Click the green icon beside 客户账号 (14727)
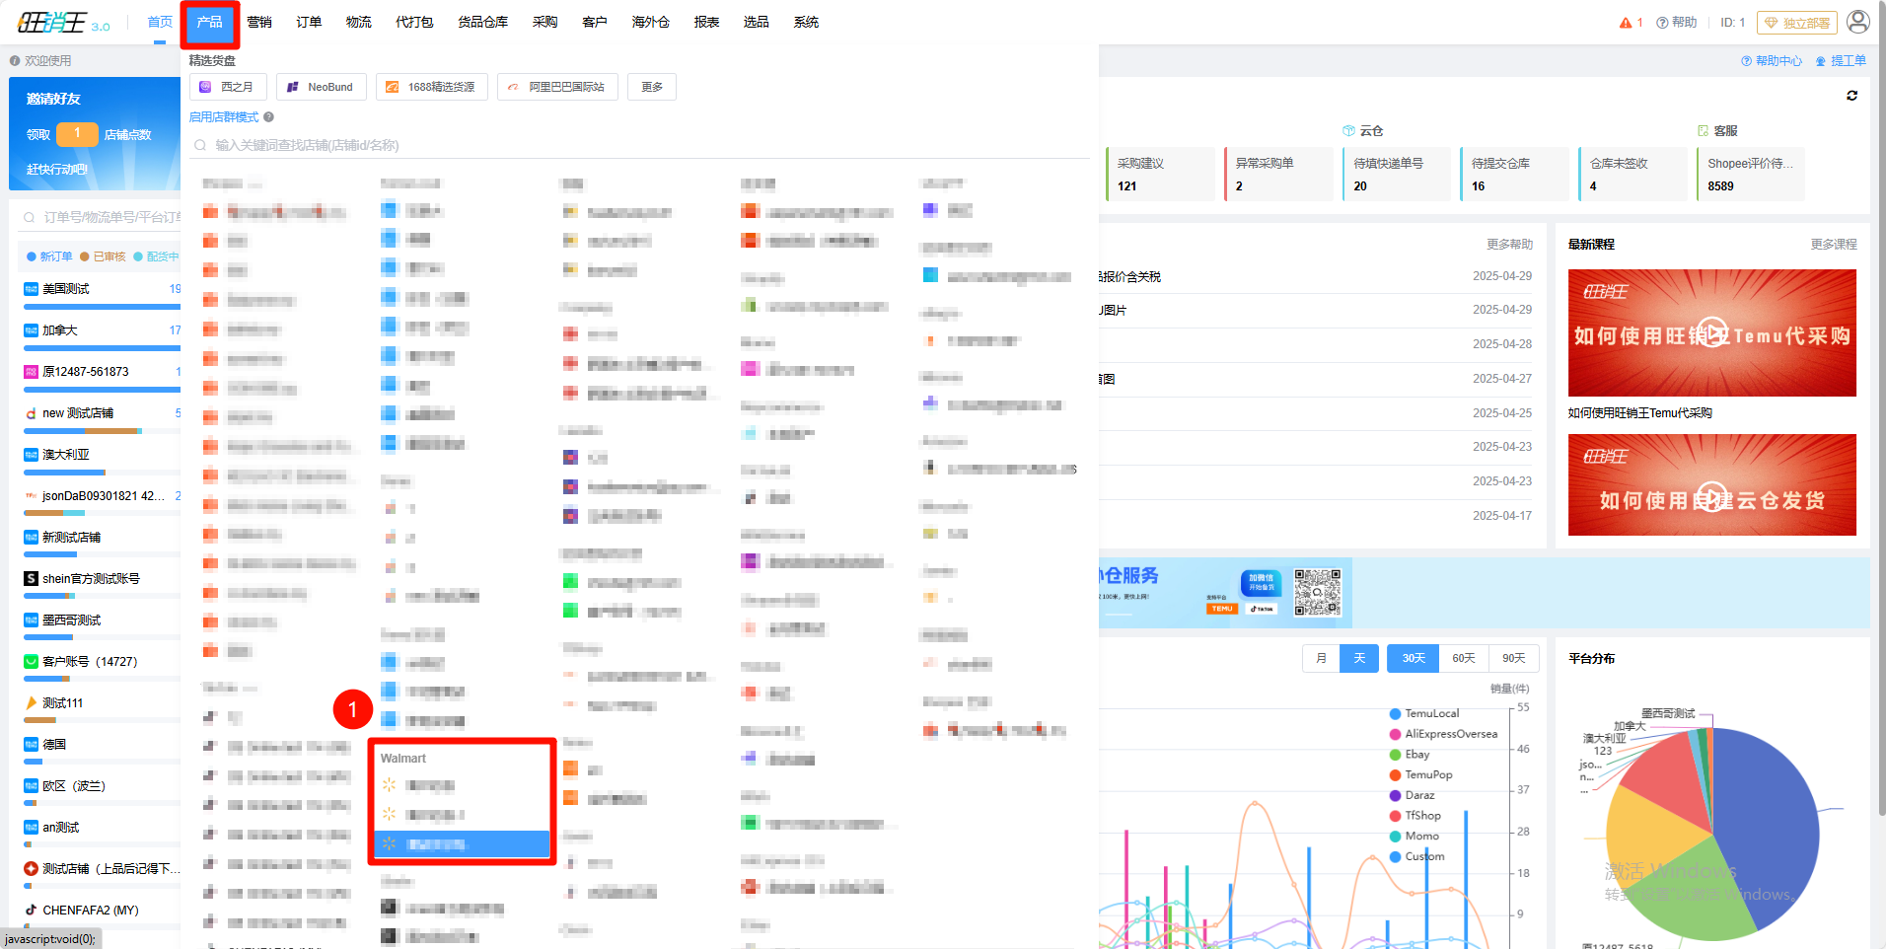Viewport: 1886px width, 949px height. [31, 662]
